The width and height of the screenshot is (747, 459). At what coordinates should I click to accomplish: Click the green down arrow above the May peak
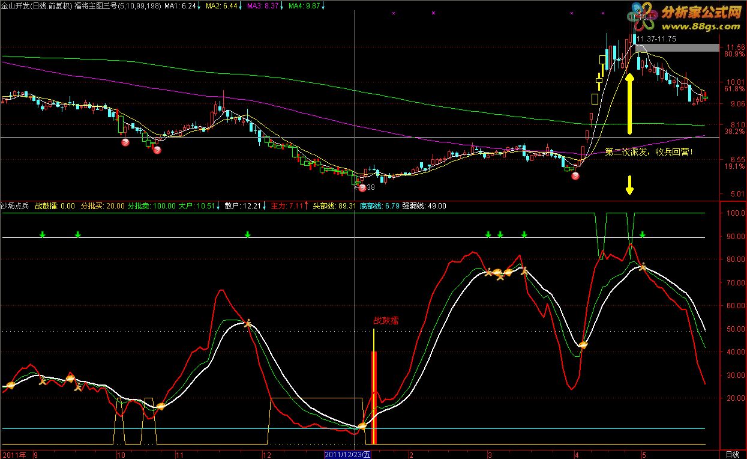point(643,234)
